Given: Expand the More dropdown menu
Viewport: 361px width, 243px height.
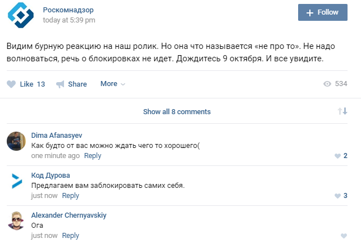Looking at the screenshot, I should point(112,84).
